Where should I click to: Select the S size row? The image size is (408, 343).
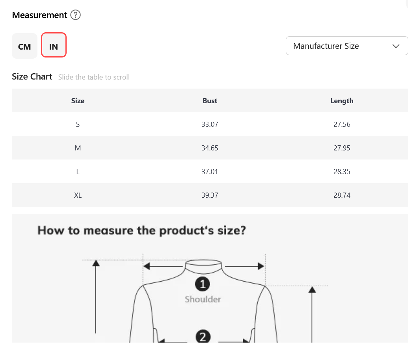pos(210,124)
